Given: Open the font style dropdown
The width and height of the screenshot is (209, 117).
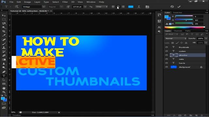Looking at the screenshot, I should click(x=61, y=6).
